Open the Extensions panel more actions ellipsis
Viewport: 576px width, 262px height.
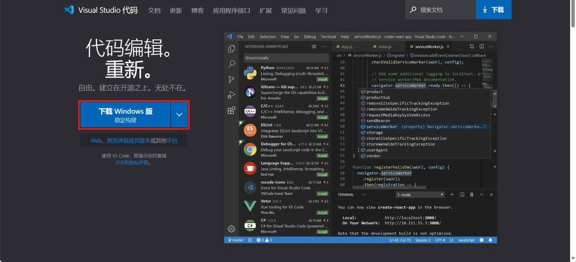(324, 46)
